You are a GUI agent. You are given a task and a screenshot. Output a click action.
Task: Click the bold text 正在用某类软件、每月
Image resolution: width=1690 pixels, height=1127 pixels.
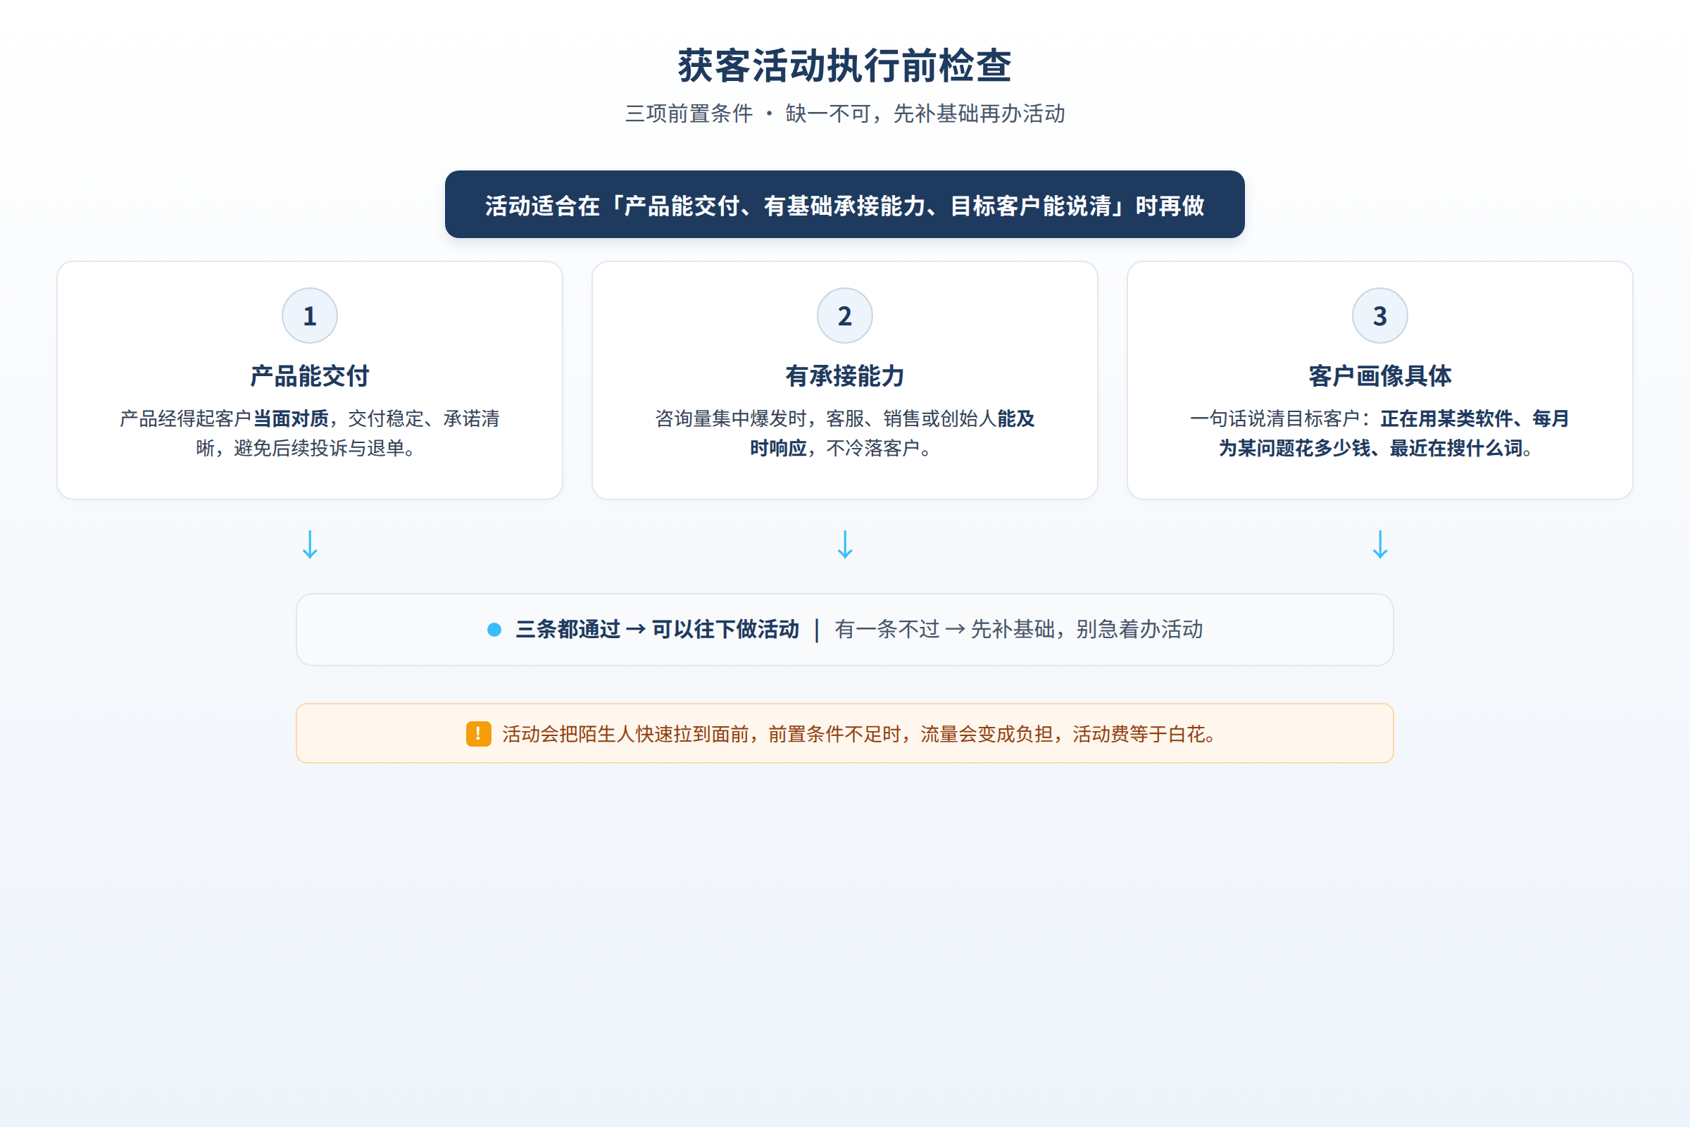pyautogui.click(x=1475, y=418)
